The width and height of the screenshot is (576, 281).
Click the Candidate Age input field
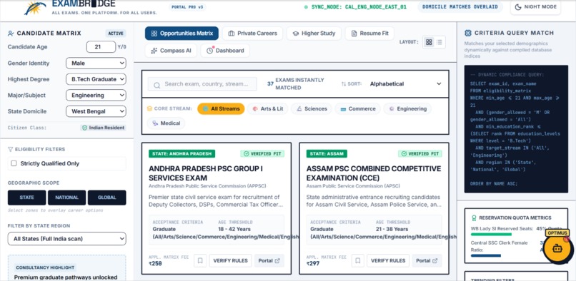(x=101, y=47)
